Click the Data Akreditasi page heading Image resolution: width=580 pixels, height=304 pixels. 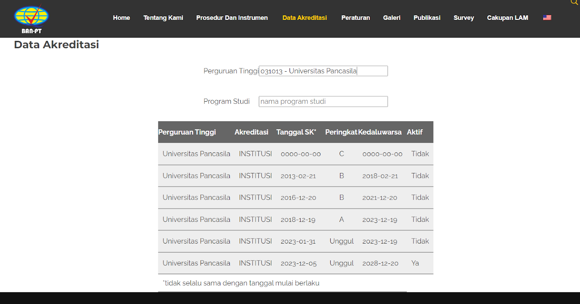[x=57, y=45]
